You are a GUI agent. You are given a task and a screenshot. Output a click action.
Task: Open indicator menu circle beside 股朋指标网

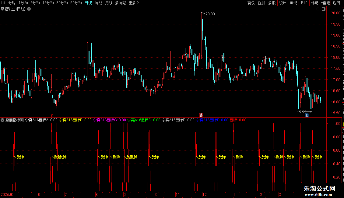[2, 120]
